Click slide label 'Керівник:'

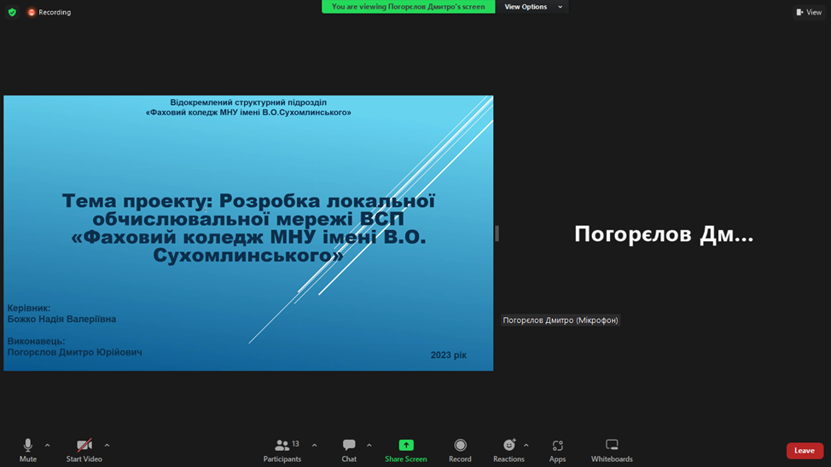coord(29,308)
